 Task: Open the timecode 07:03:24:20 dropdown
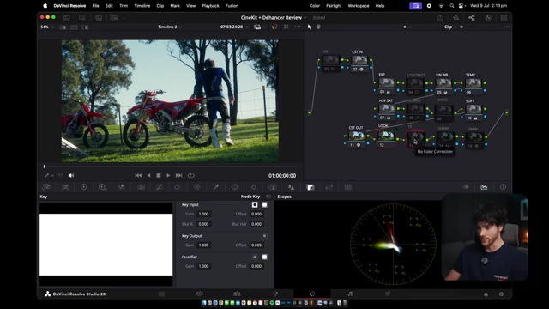(x=234, y=27)
